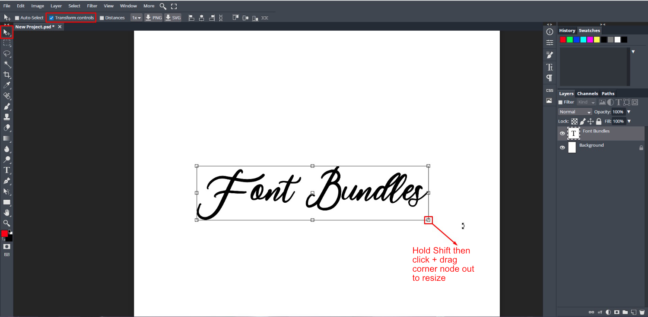
Task: Select the Magic Wand tool
Action: [x=7, y=64]
